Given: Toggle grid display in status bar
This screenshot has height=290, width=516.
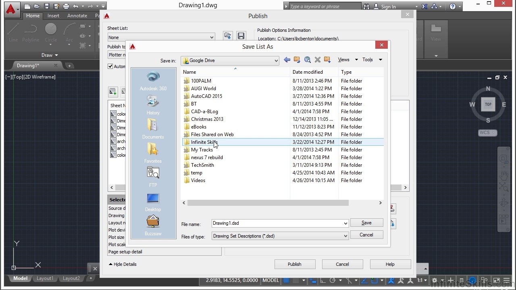Looking at the screenshot, I should click(x=286, y=280).
